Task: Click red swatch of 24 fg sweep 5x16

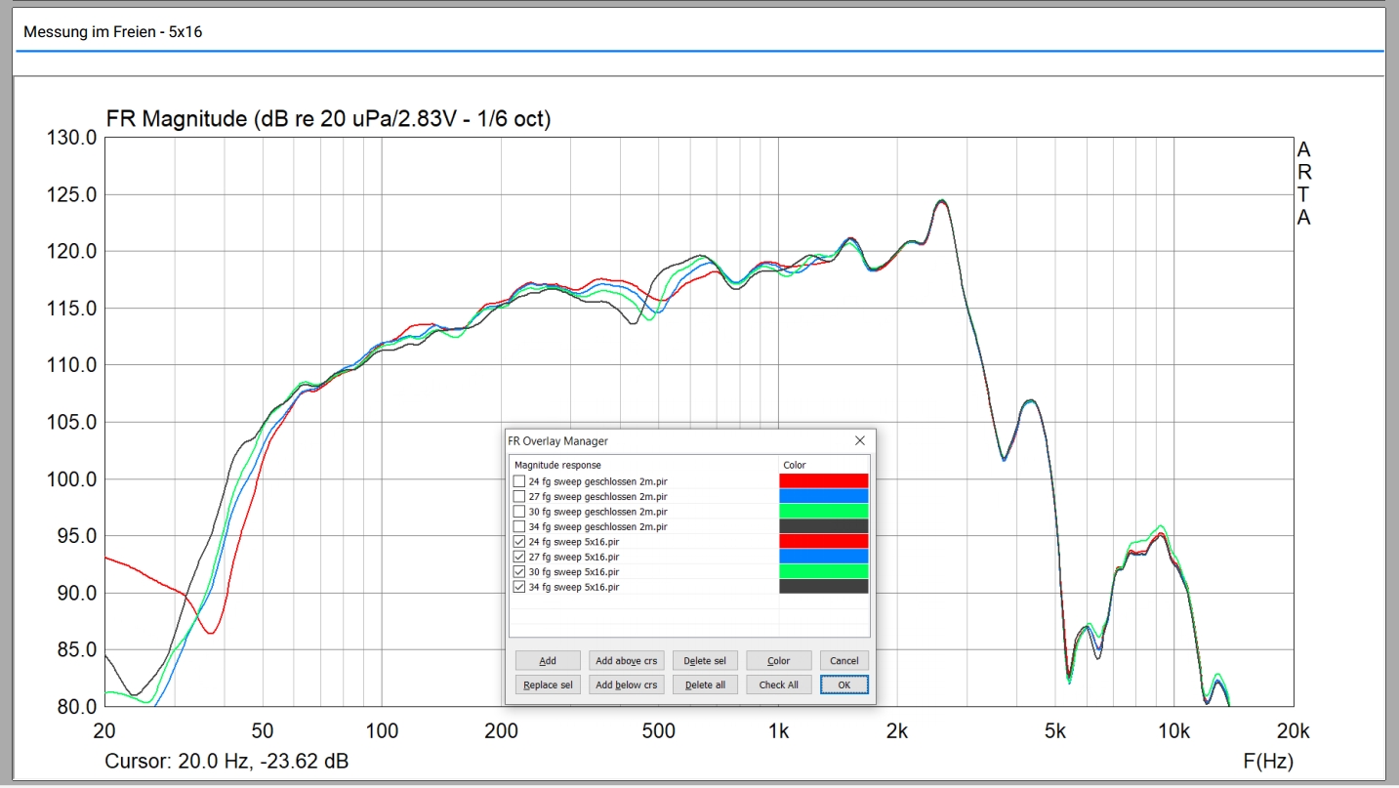Action: (824, 541)
